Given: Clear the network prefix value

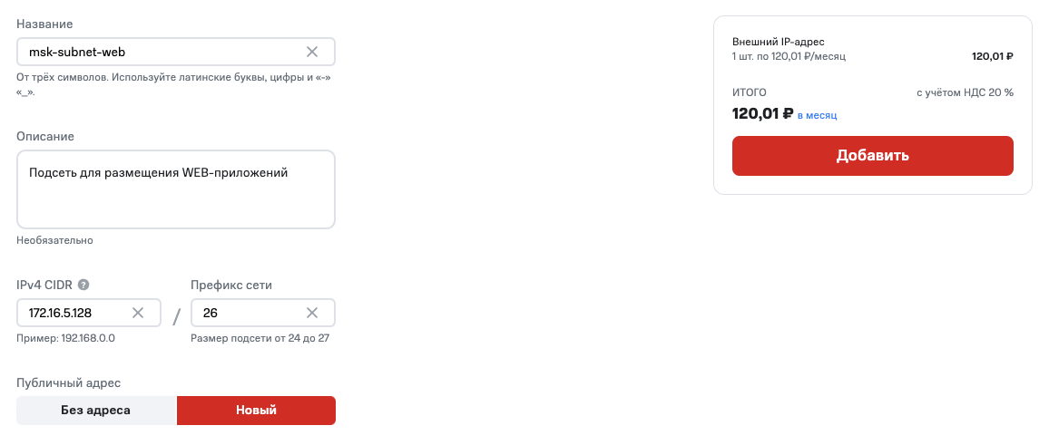Looking at the screenshot, I should click(312, 313).
